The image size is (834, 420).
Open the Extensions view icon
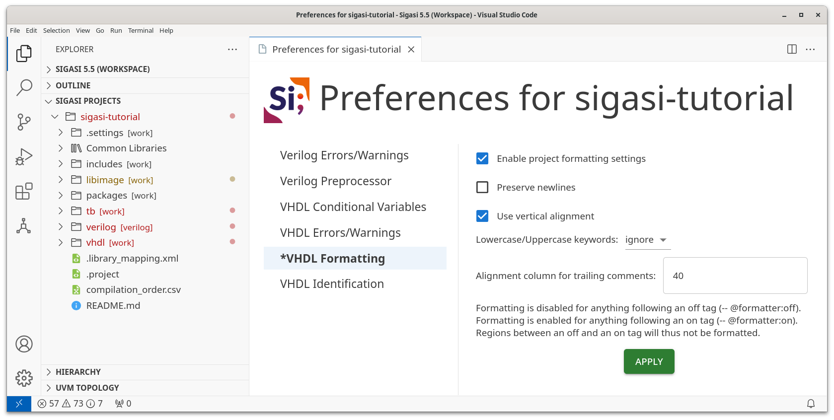tap(24, 191)
